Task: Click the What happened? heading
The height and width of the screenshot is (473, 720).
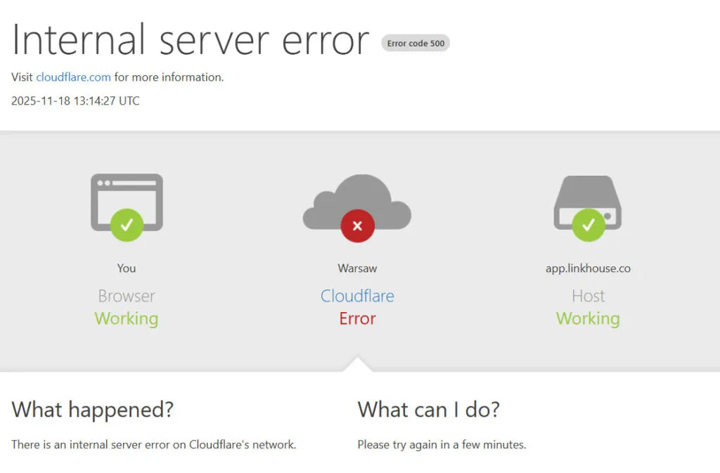Action: pyautogui.click(x=92, y=410)
